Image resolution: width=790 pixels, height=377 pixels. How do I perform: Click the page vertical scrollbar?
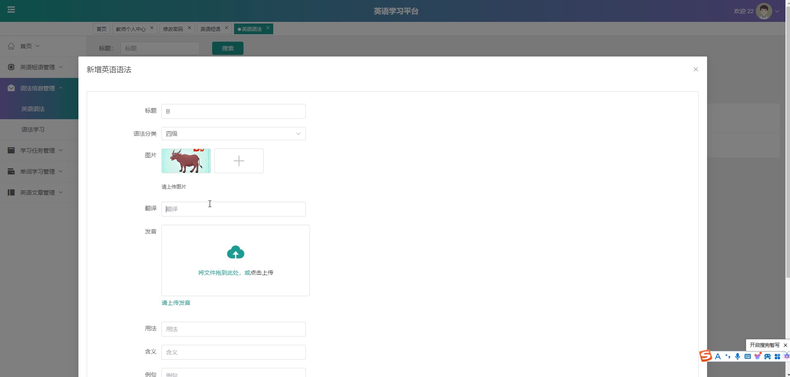tap(788, 142)
